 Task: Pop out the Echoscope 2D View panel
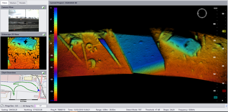(44, 34)
